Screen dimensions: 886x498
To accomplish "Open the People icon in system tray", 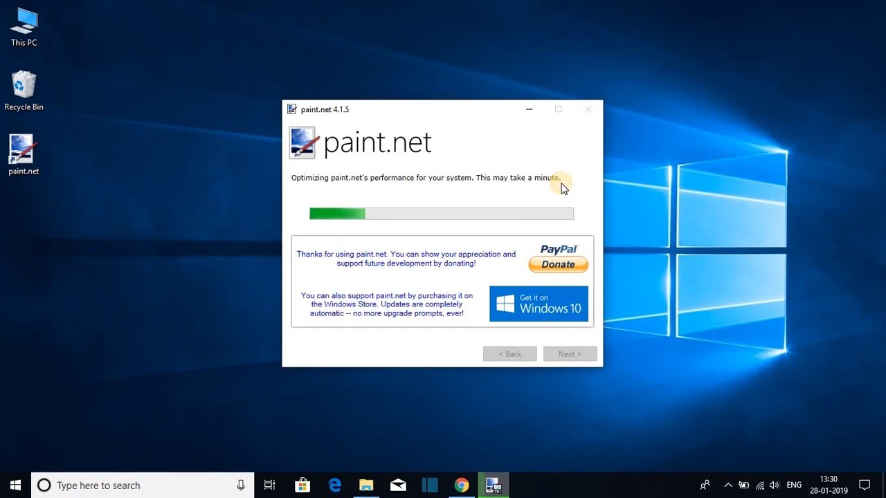I will point(705,485).
